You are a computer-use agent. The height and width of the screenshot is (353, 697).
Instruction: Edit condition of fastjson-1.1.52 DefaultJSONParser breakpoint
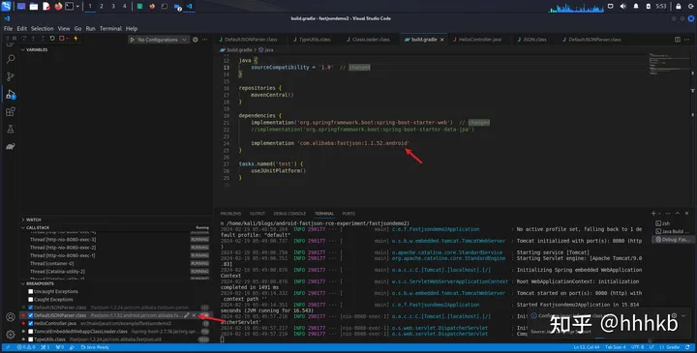[187, 315]
